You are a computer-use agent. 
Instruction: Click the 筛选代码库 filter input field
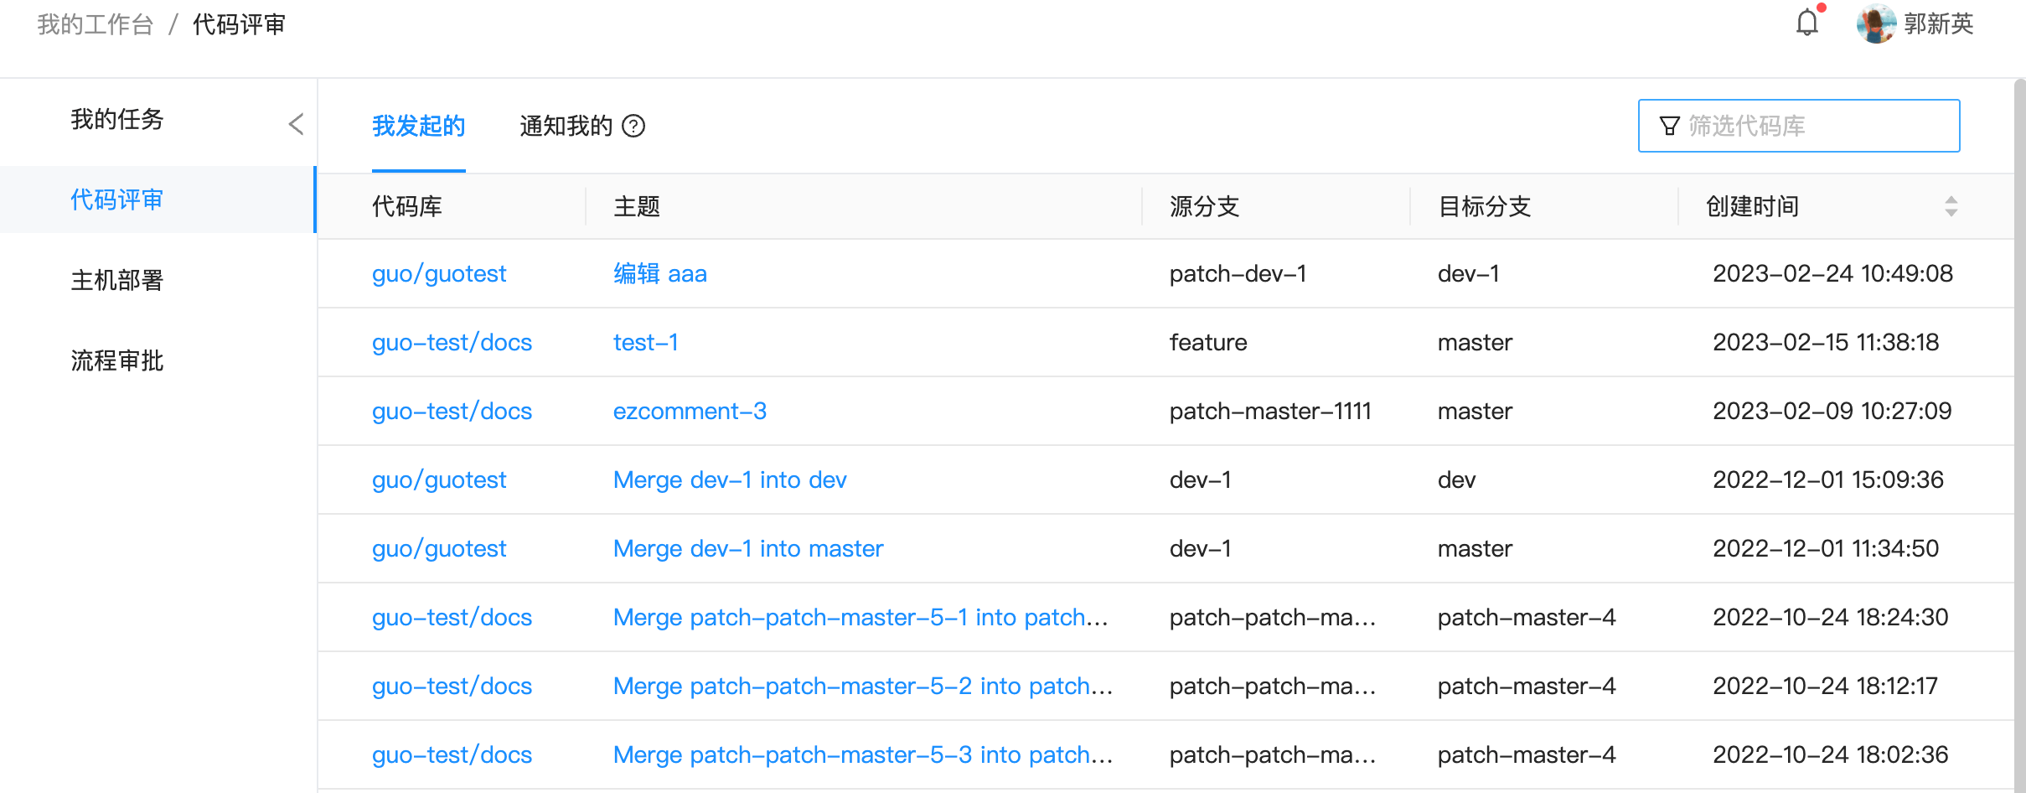(x=1801, y=125)
